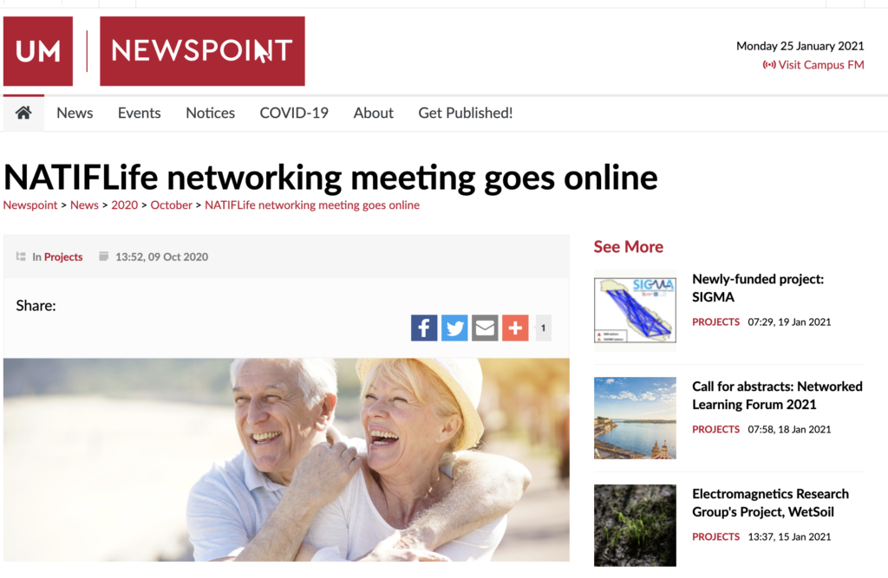
Task: Click the Projects category link in article header
Action: click(x=63, y=257)
